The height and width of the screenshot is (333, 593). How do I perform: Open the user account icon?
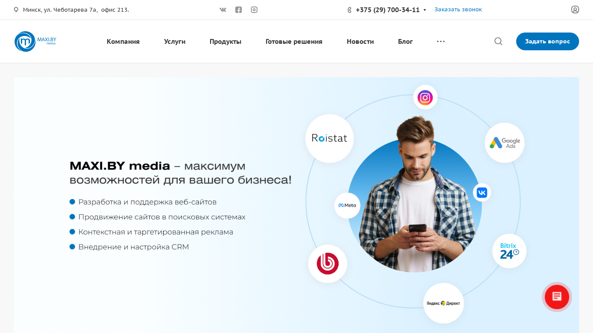[575, 10]
